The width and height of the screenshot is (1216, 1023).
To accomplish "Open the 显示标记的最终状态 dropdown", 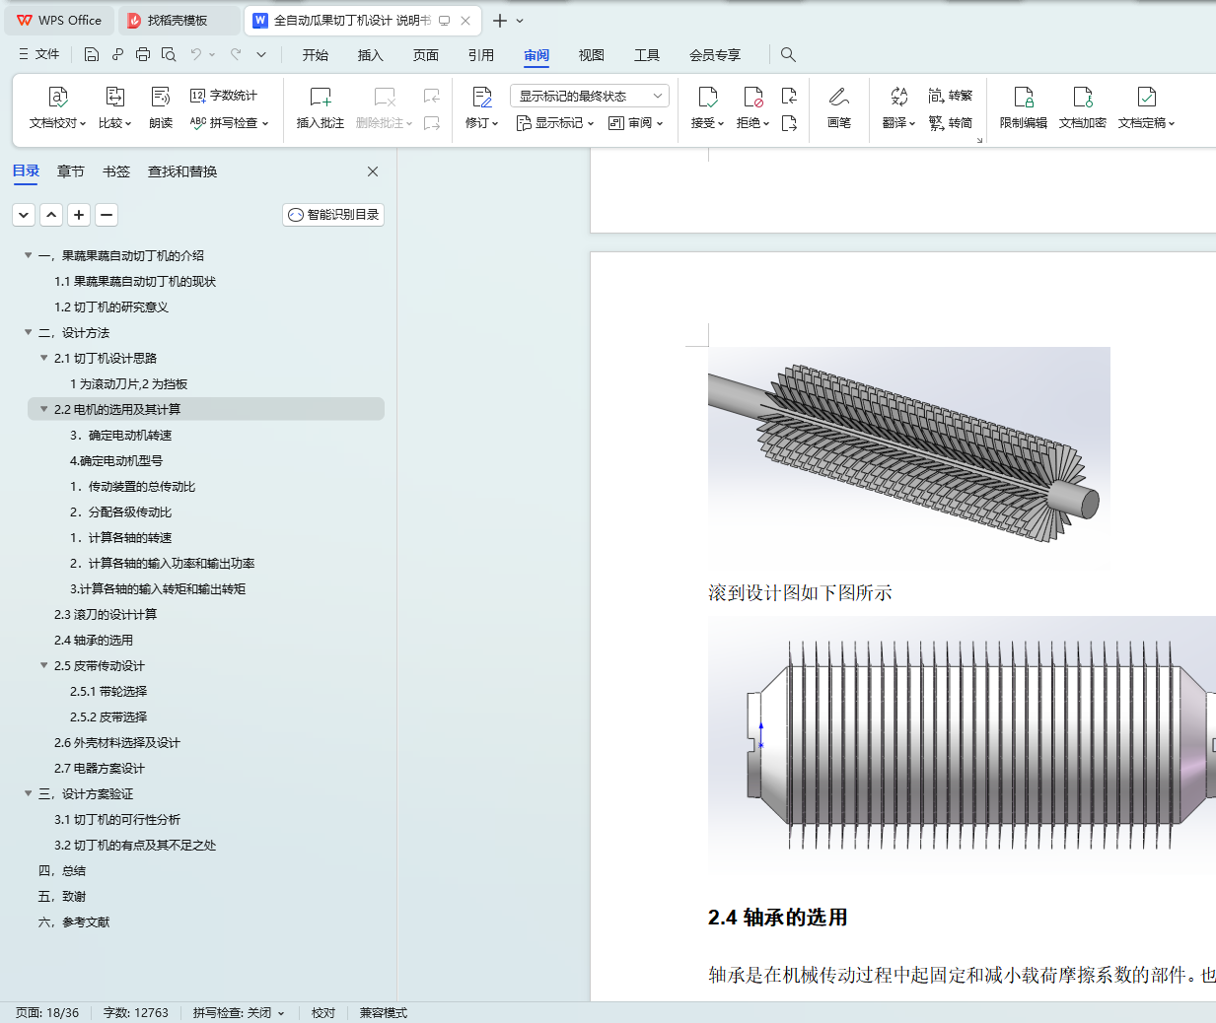I will pos(590,96).
